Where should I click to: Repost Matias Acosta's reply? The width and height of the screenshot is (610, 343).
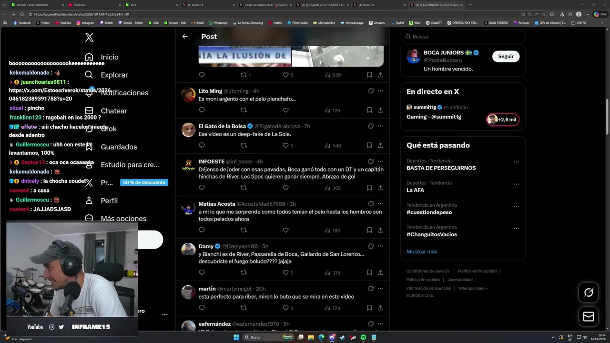point(244,230)
